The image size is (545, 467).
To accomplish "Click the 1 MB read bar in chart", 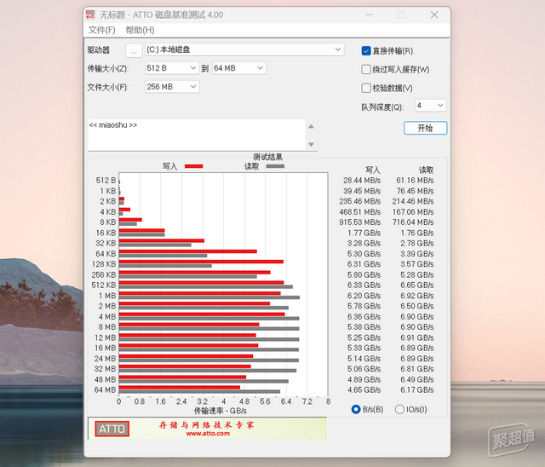I will point(209,297).
